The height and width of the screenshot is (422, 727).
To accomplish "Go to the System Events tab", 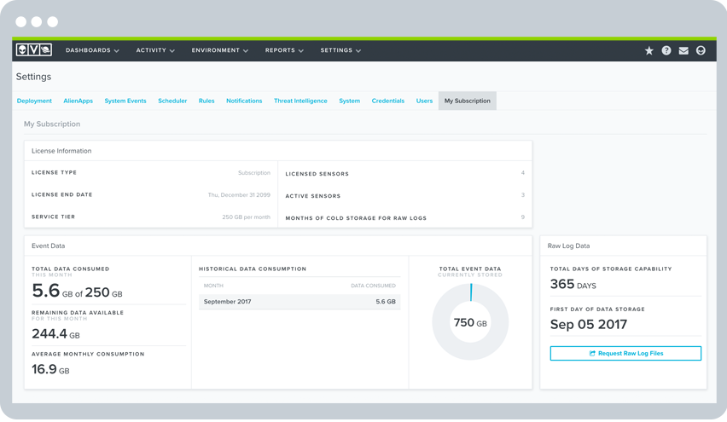I will point(125,101).
